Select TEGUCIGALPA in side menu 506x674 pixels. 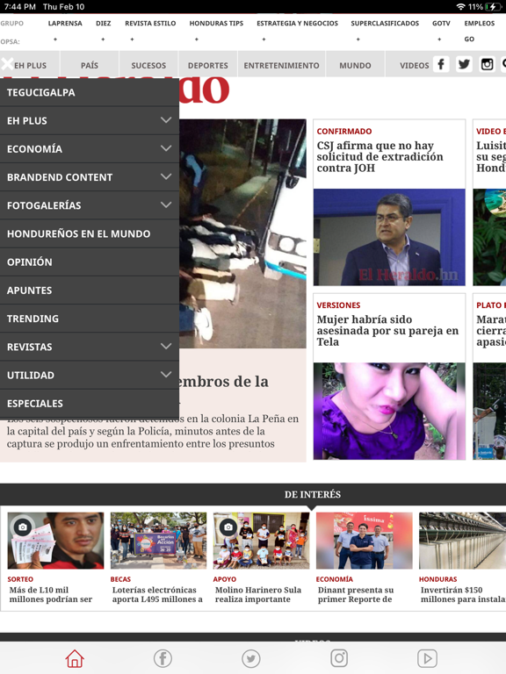click(90, 92)
